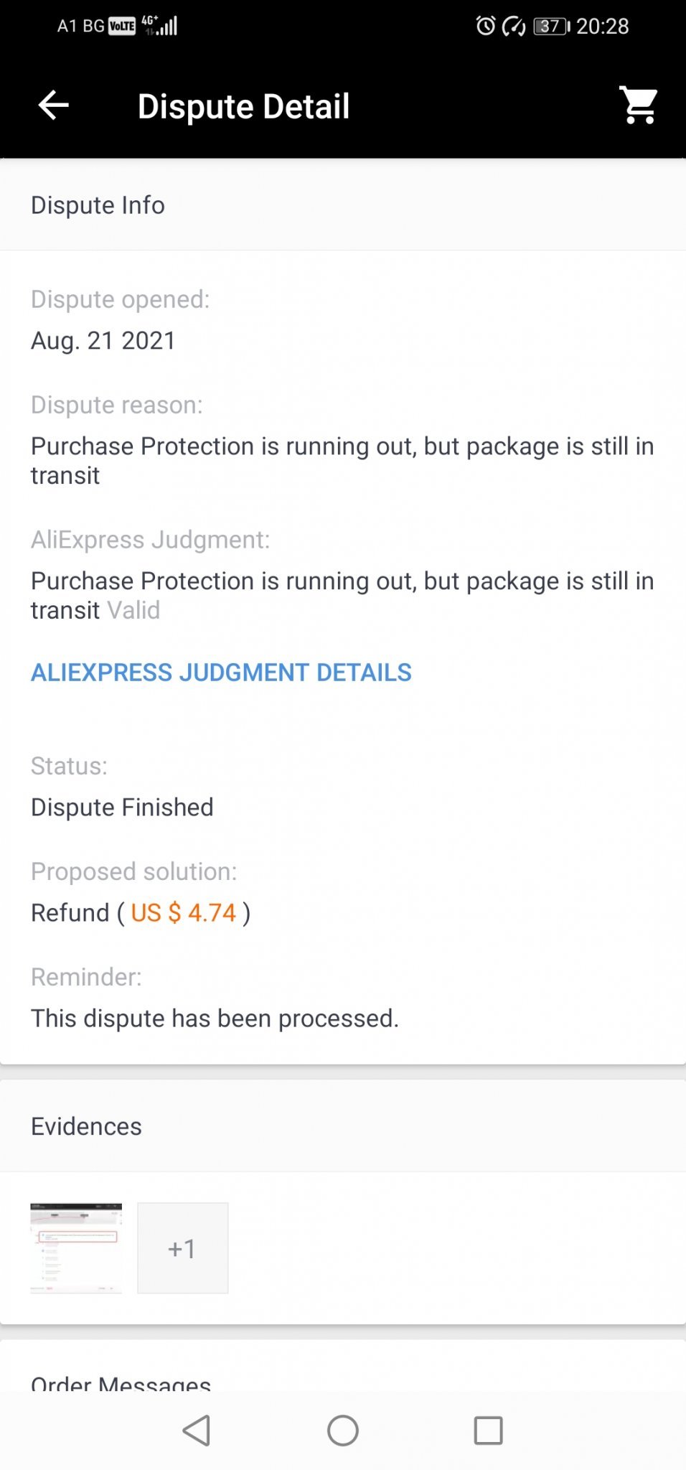Screen dimensions: 686x1470
Task: Tap the alarm clock status icon
Action: pyautogui.click(x=486, y=27)
